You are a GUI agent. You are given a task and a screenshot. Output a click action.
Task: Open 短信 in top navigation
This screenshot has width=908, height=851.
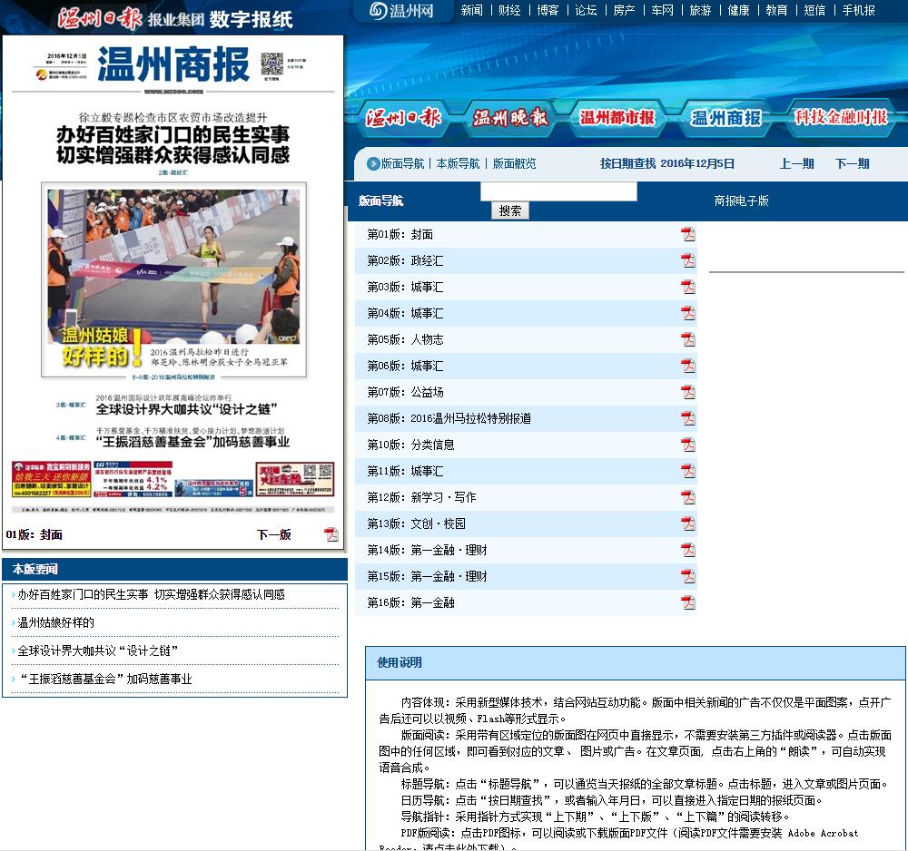point(814,10)
